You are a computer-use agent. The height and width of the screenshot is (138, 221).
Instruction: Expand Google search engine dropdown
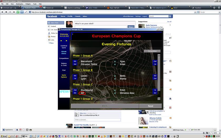click(219, 12)
